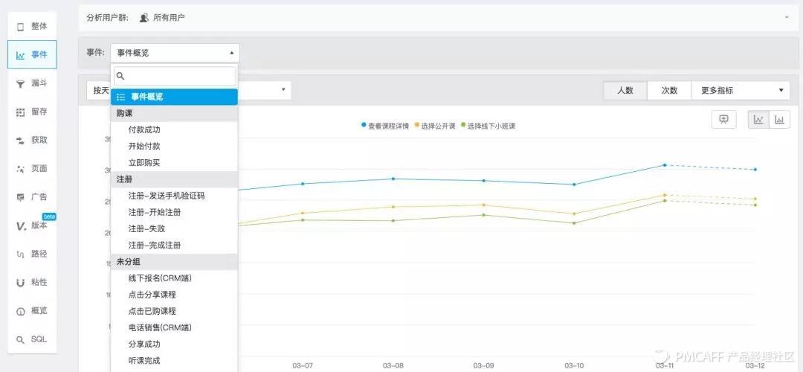This screenshot has width=803, height=372.
Task: Click the 选择公开课 yellow legend dot
Action: click(417, 125)
